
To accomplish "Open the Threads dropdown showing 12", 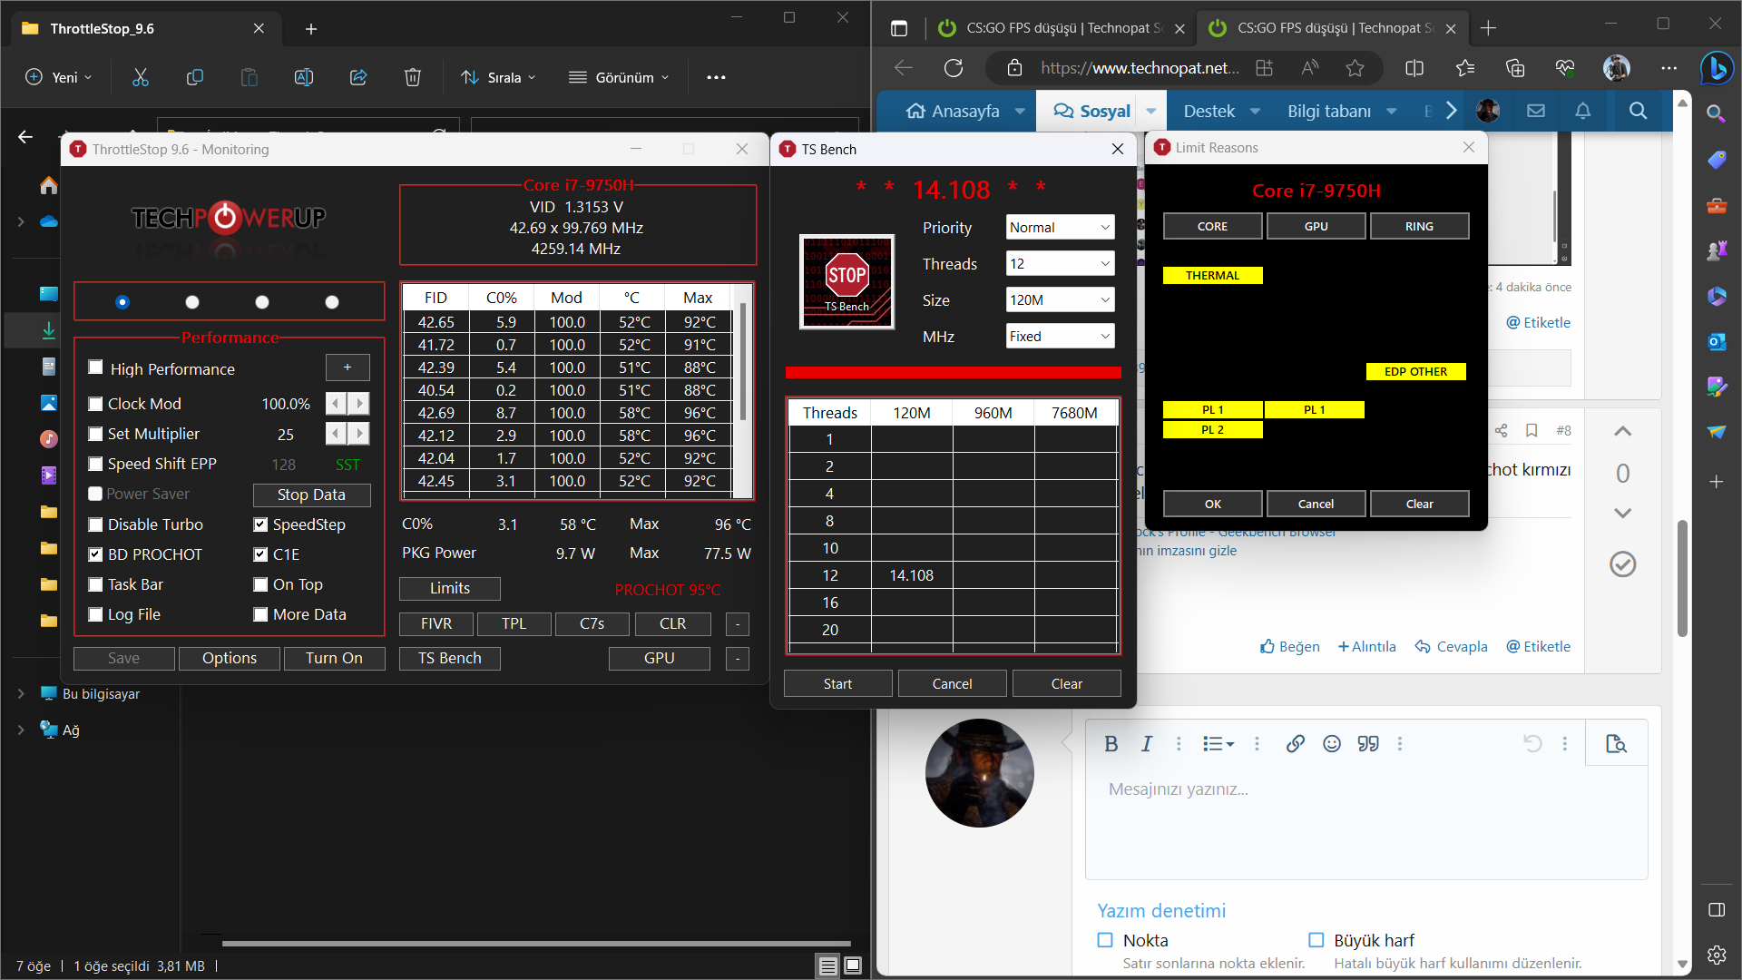I will pos(1059,264).
